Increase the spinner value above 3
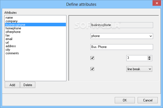 point(149,57)
